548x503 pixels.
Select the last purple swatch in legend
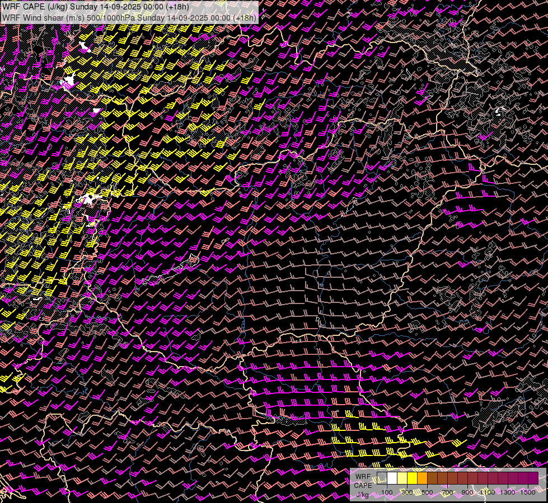coord(533,478)
